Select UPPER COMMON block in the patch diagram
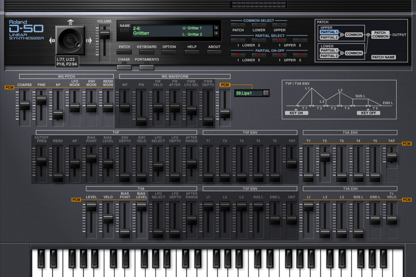416x277 pixels. [354, 35]
